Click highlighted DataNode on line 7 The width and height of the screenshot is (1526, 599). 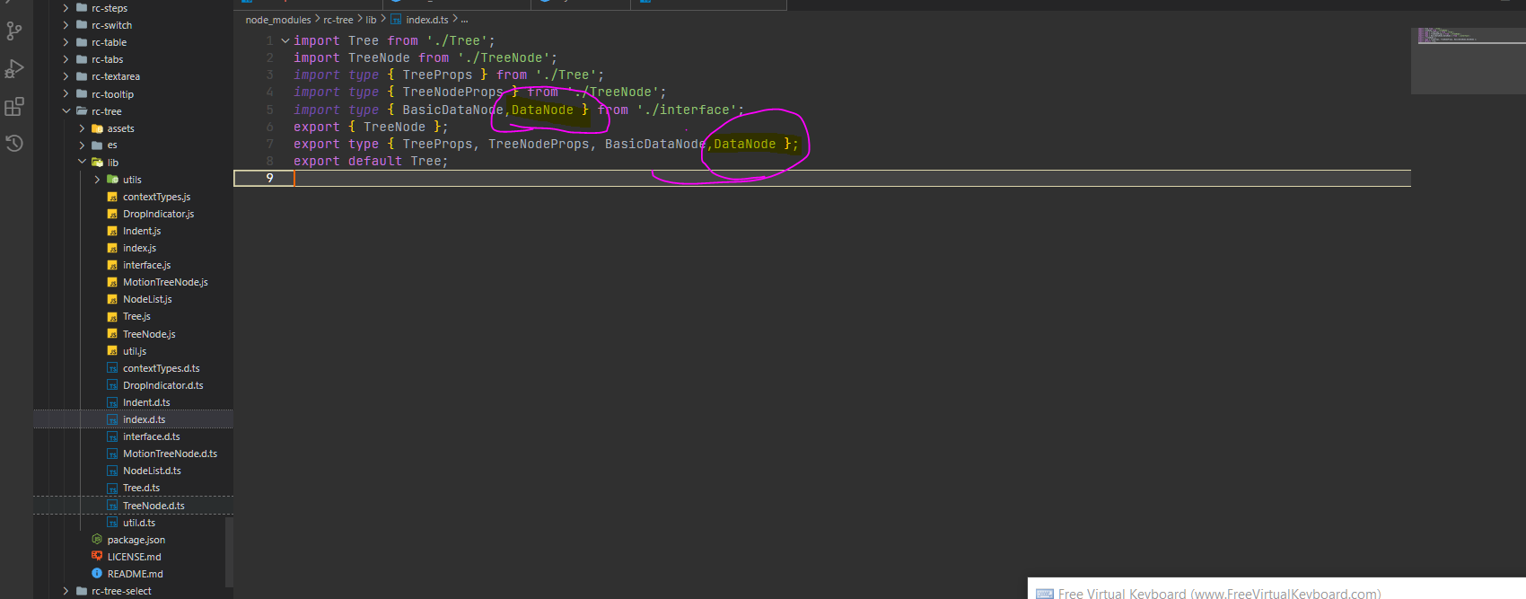pos(745,144)
